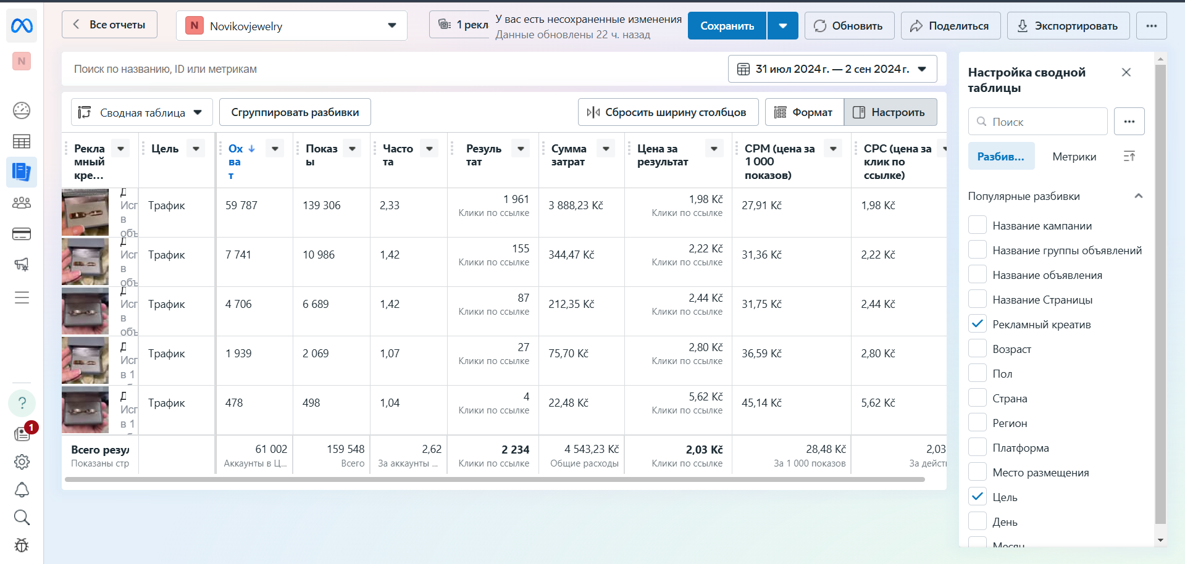Image resolution: width=1185 pixels, height=564 pixels.
Task: Open news updates icon with badge
Action: pyautogui.click(x=22, y=434)
